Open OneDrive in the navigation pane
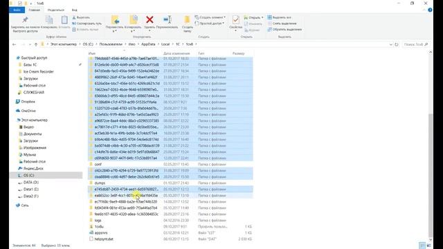The height and width of the screenshot is (249, 443). pos(26,111)
